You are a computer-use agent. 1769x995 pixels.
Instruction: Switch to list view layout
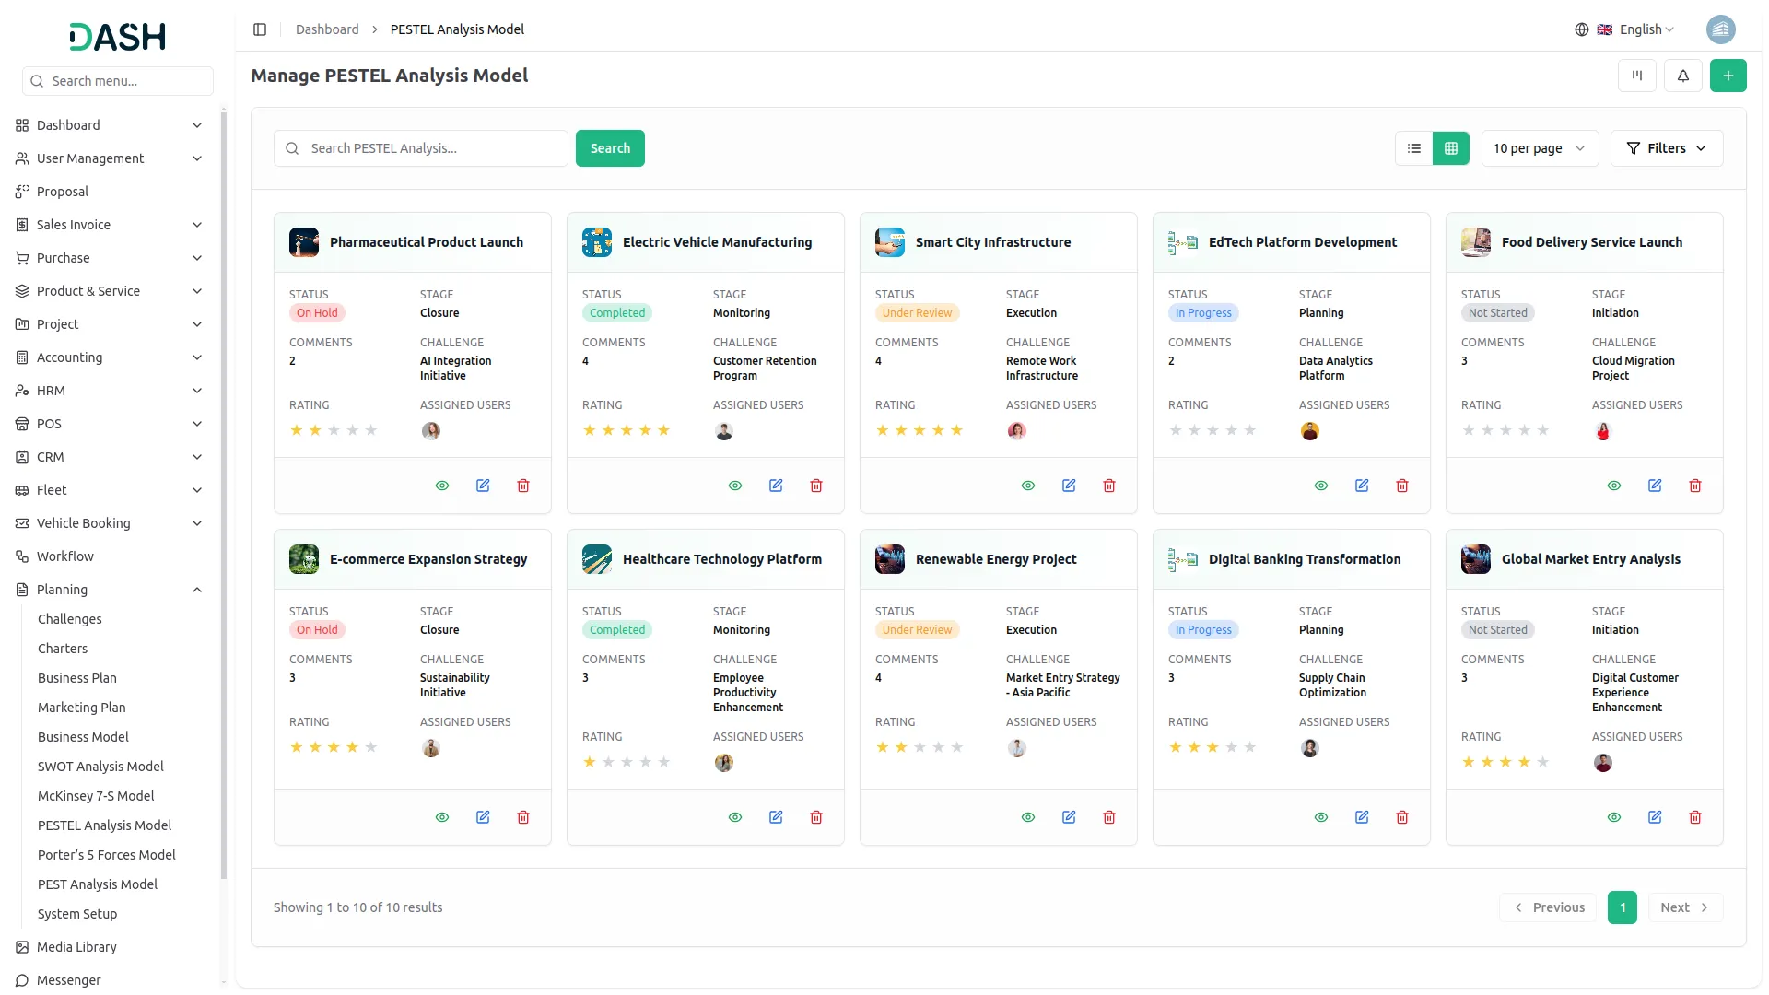(1414, 148)
